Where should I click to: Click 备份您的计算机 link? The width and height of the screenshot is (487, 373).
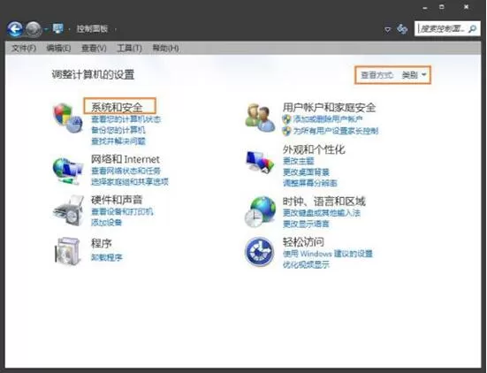pyautogui.click(x=118, y=130)
